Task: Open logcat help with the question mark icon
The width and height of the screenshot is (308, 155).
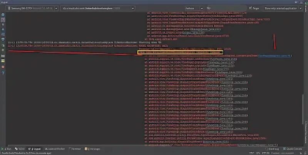Action: [3, 73]
